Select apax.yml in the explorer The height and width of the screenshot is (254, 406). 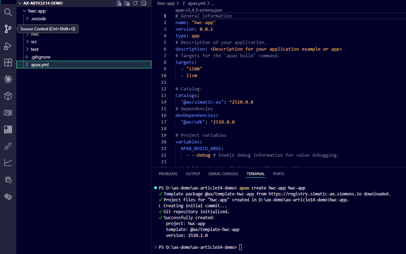(84, 65)
